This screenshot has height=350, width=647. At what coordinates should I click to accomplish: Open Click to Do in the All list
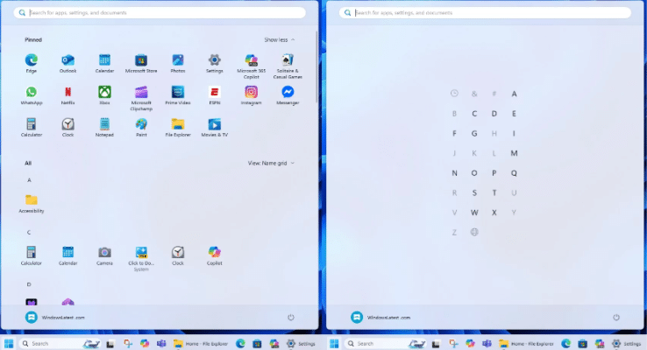pos(141,259)
